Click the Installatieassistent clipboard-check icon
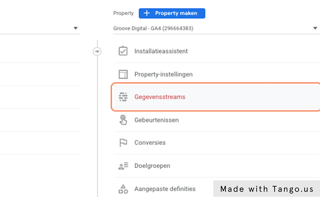 [123, 51]
